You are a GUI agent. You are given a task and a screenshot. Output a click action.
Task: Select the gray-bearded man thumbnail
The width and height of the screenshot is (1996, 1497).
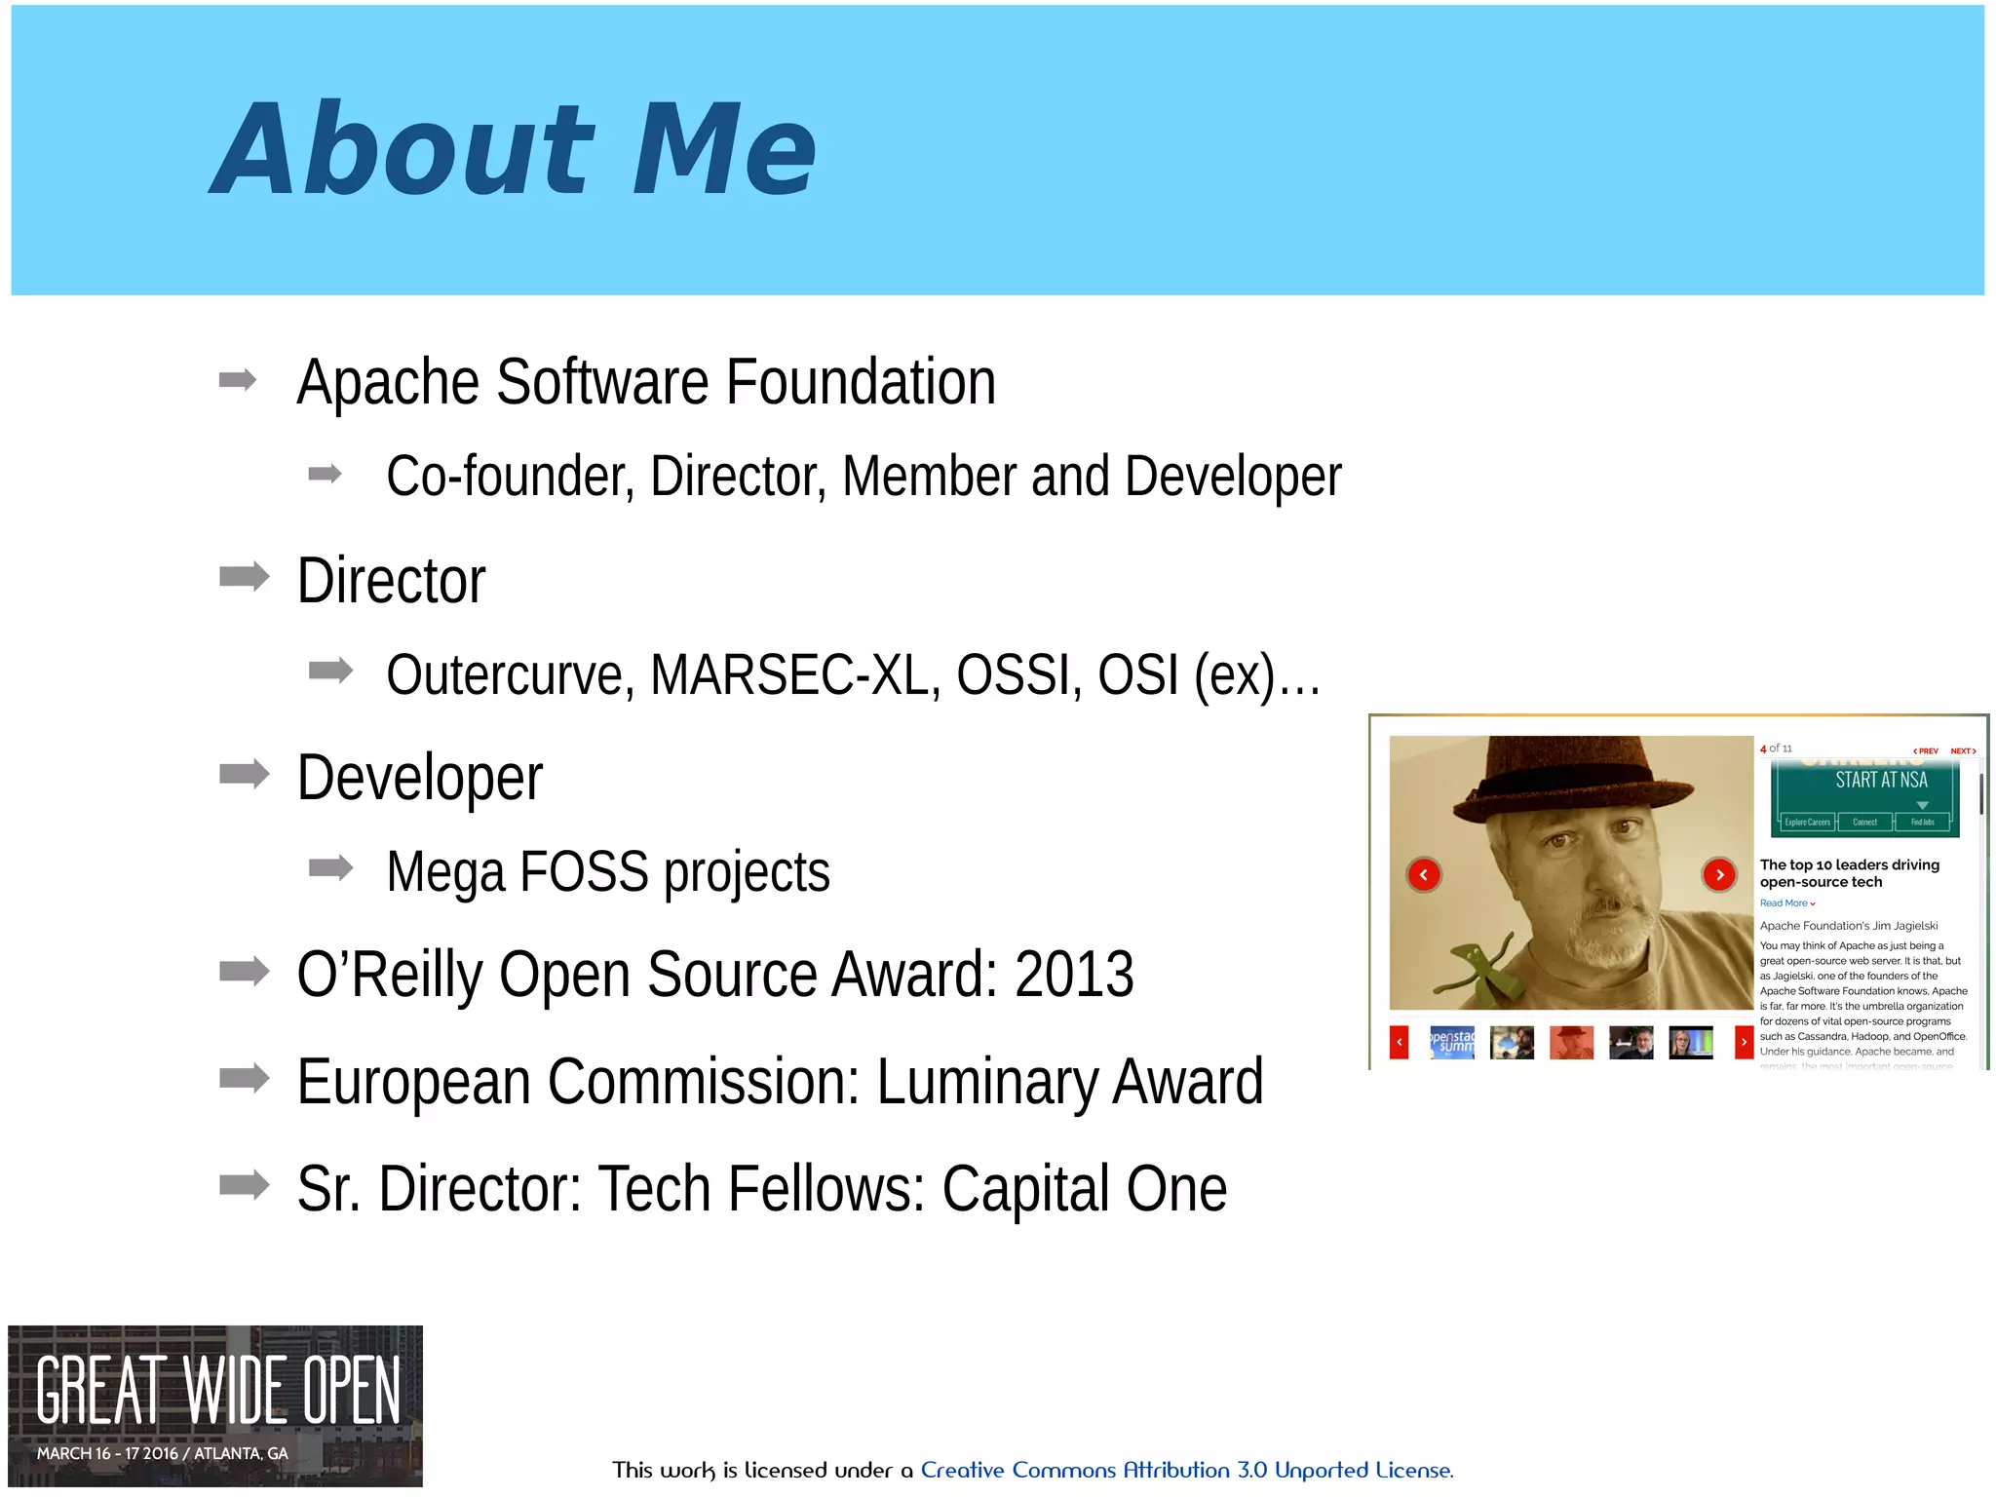pos(1631,1043)
